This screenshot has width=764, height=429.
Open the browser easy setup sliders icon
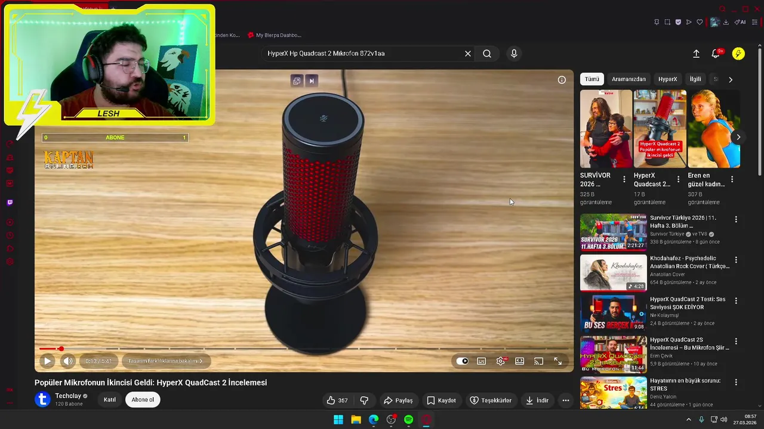point(754,22)
